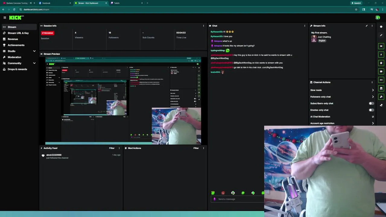Toggle the chat bubble widget icon in right rail
The height and width of the screenshot is (217, 386).
[x=381, y=71]
